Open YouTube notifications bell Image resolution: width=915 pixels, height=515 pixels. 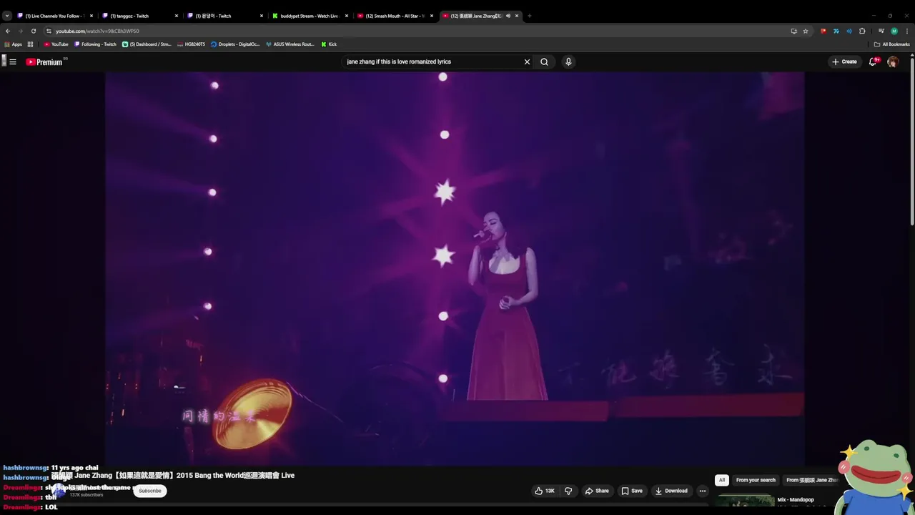872,62
